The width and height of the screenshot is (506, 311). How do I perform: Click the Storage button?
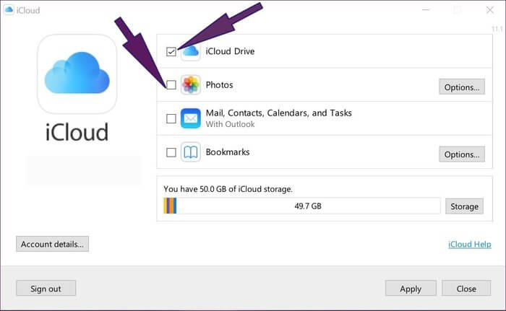[x=464, y=206]
